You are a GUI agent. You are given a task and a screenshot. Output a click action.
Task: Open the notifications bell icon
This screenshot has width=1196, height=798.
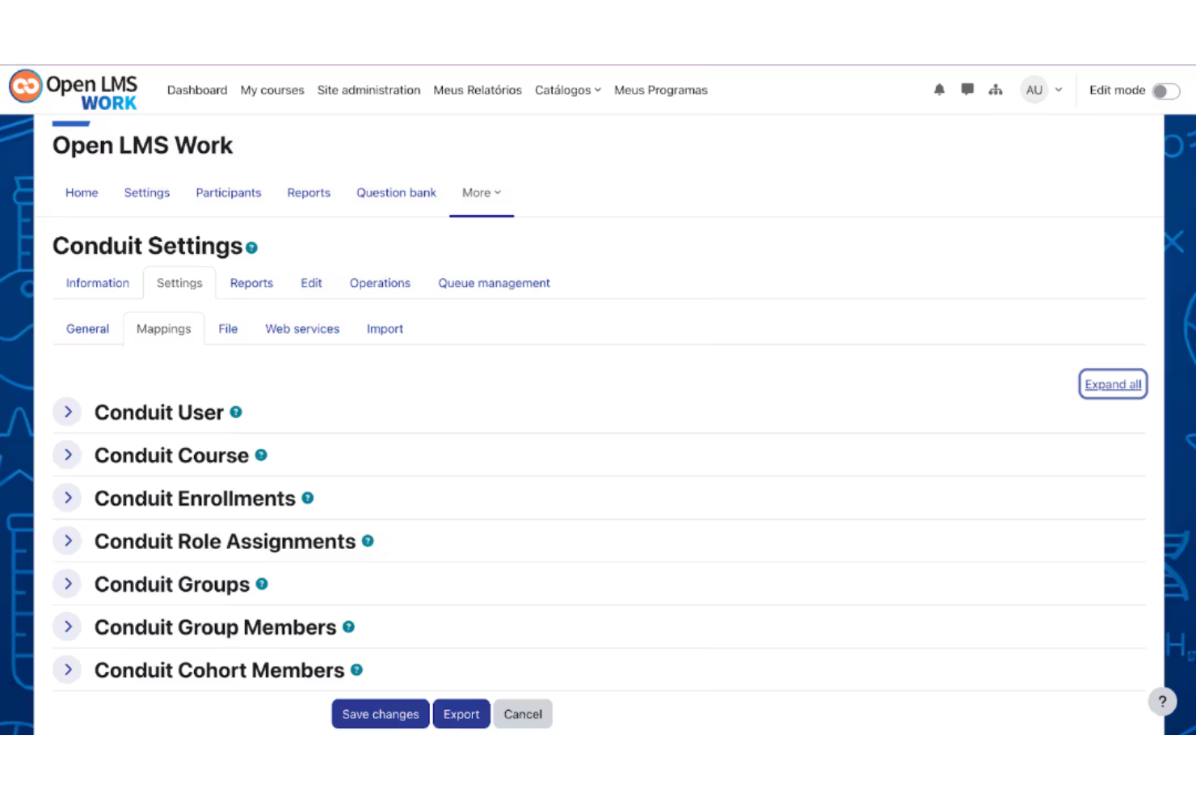[939, 90]
